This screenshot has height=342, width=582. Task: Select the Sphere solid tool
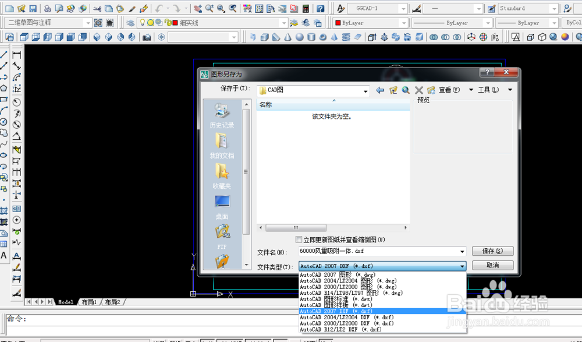pos(300,37)
